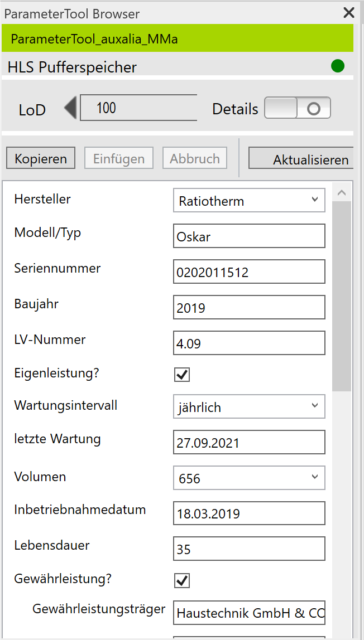Click the Abbruch button
Image resolution: width=364 pixels, height=640 pixels.
pyautogui.click(x=195, y=158)
